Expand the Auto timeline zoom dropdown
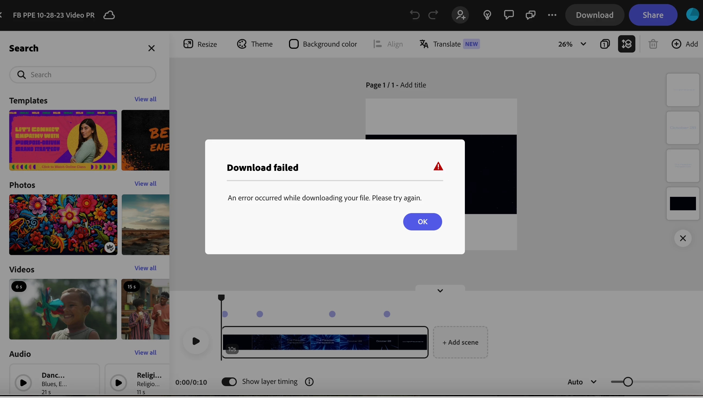 (x=582, y=382)
